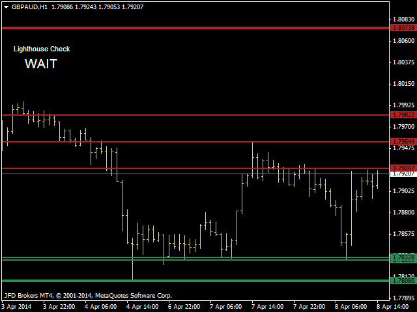Click the 8 Apr 14:00 time label
Image resolution: width=417 pixels, height=312 pixels.
coord(393,307)
